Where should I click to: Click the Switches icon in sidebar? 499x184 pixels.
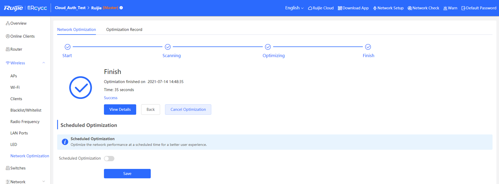click(x=8, y=168)
